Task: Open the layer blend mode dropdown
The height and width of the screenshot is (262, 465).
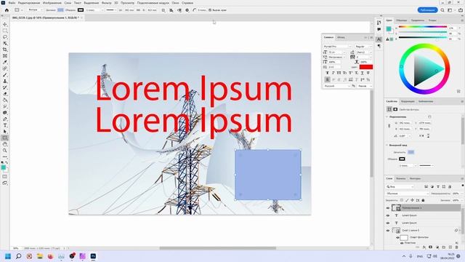Action: click(x=407, y=194)
